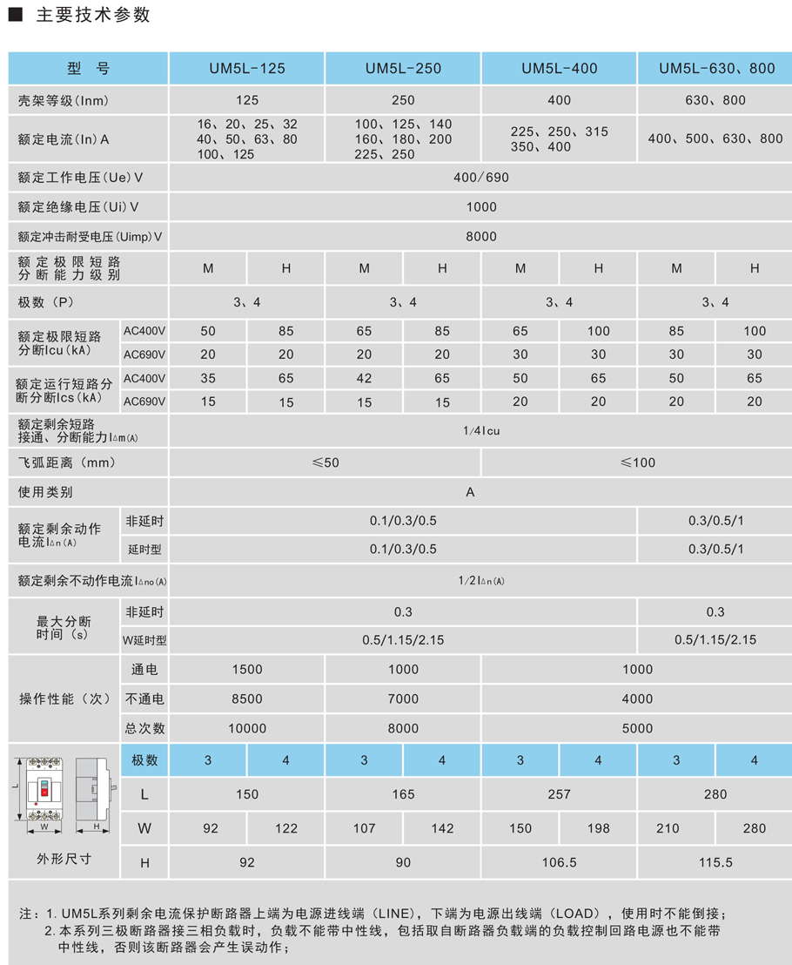Image resolution: width=792 pixels, height=965 pixels.
Task: Select the UM5L-400 column header
Action: point(559,68)
